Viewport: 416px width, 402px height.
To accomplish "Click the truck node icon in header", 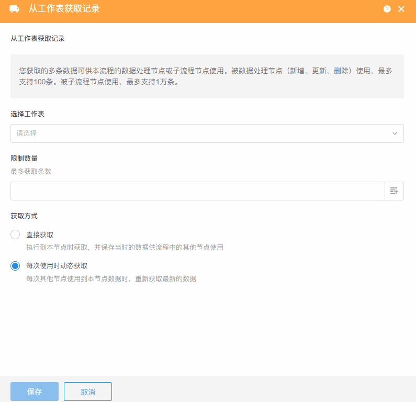I will (x=15, y=9).
